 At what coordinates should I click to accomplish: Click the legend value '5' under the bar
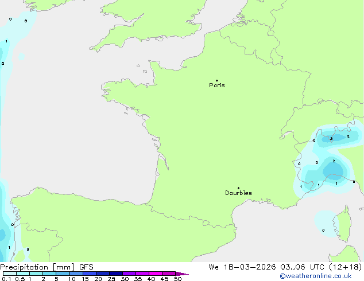point(56,279)
